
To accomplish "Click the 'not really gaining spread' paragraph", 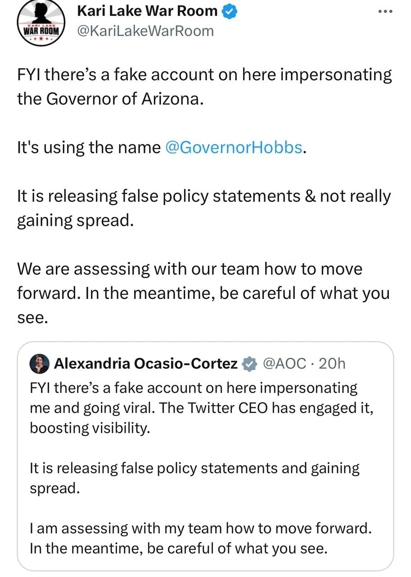I will pos(204,208).
